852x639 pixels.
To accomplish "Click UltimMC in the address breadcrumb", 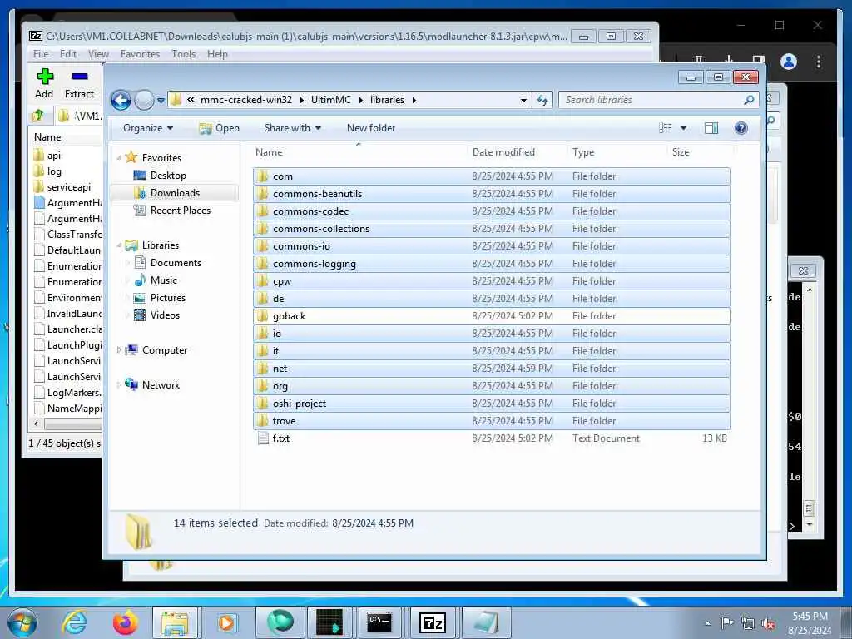I will 331,100.
